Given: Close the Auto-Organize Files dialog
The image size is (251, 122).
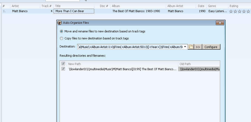Looking at the screenshot, I should (220, 23).
